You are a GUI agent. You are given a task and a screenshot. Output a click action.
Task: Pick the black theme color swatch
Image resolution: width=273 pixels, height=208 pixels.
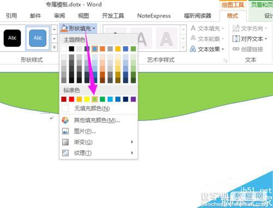72,49
